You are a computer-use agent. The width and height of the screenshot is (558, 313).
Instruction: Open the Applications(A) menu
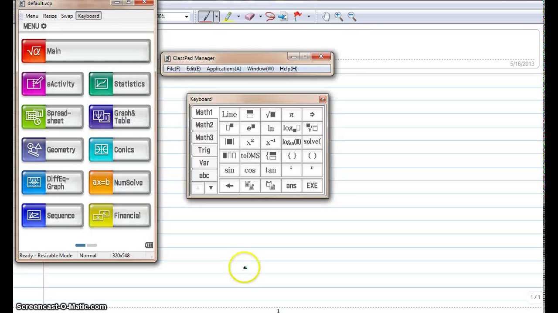point(224,69)
